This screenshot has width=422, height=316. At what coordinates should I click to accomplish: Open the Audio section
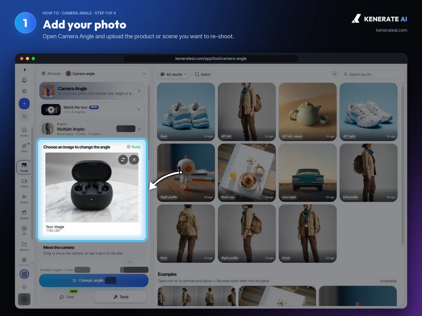(24, 199)
